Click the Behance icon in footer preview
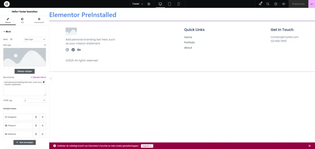This screenshot has width=315, height=149. [79, 50]
